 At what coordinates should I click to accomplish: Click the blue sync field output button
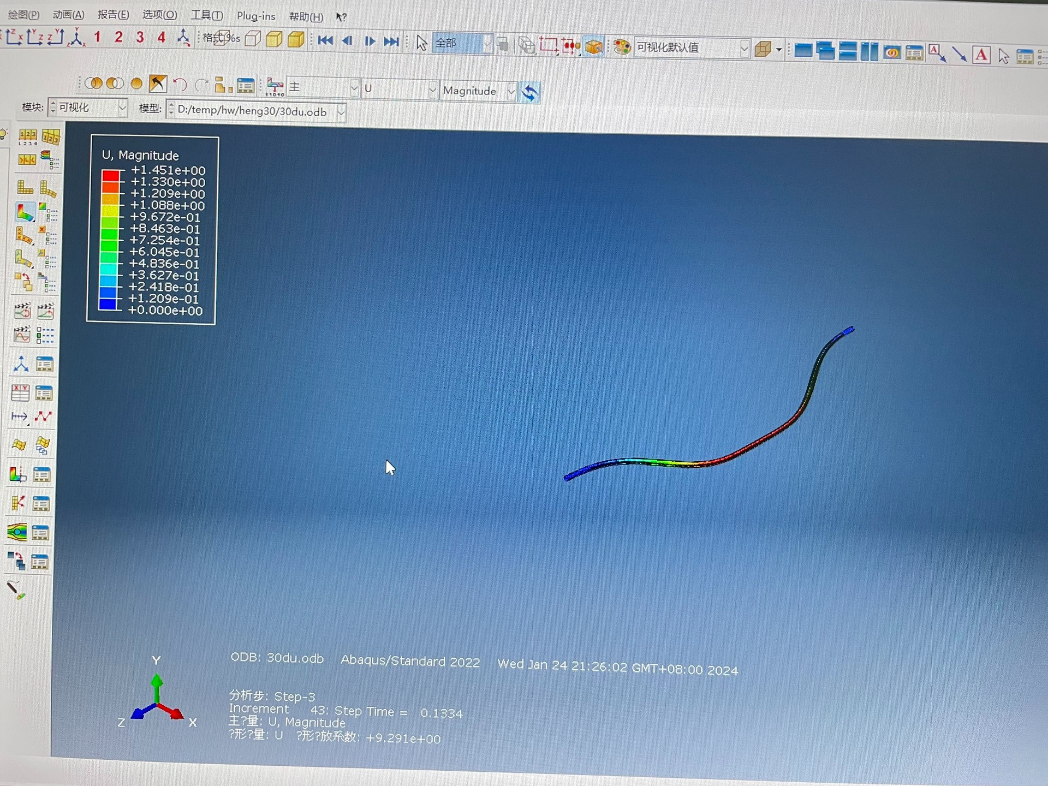tap(529, 92)
